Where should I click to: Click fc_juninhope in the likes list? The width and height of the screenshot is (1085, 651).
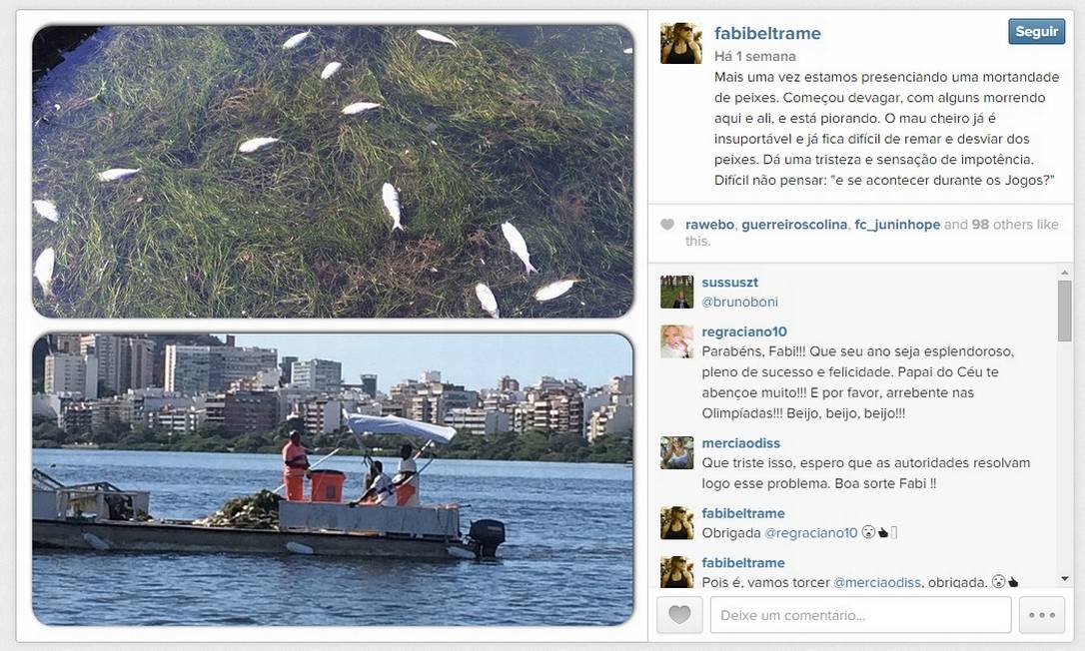[x=897, y=224]
